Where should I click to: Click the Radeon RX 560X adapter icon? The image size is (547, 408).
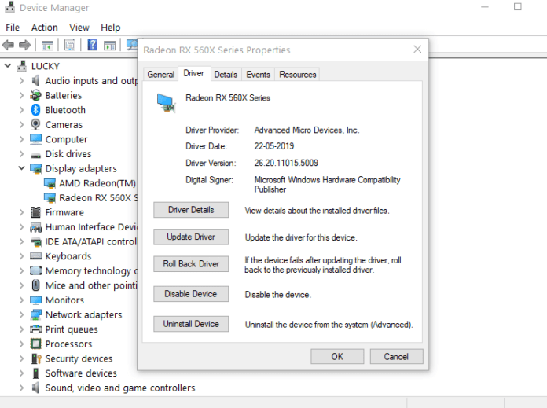click(x=50, y=198)
